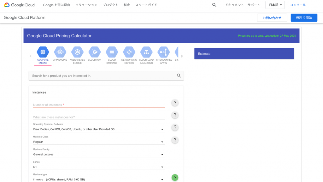Screen dimensions: 323x182
Task: Select the Compute Engine product icon
Action: point(43,52)
